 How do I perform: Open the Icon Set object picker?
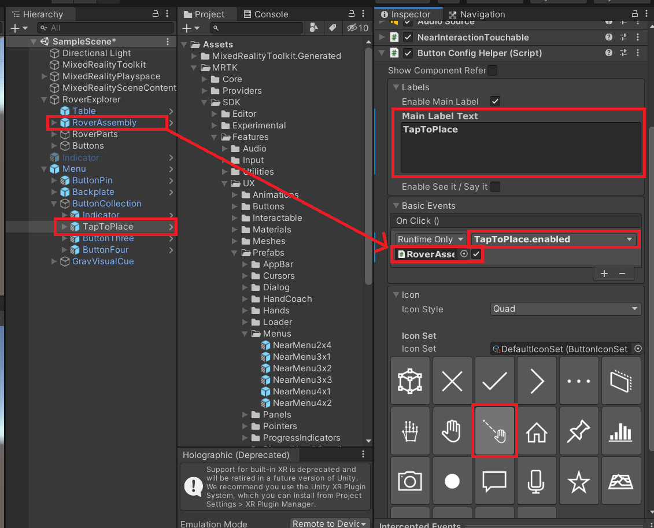click(x=638, y=349)
